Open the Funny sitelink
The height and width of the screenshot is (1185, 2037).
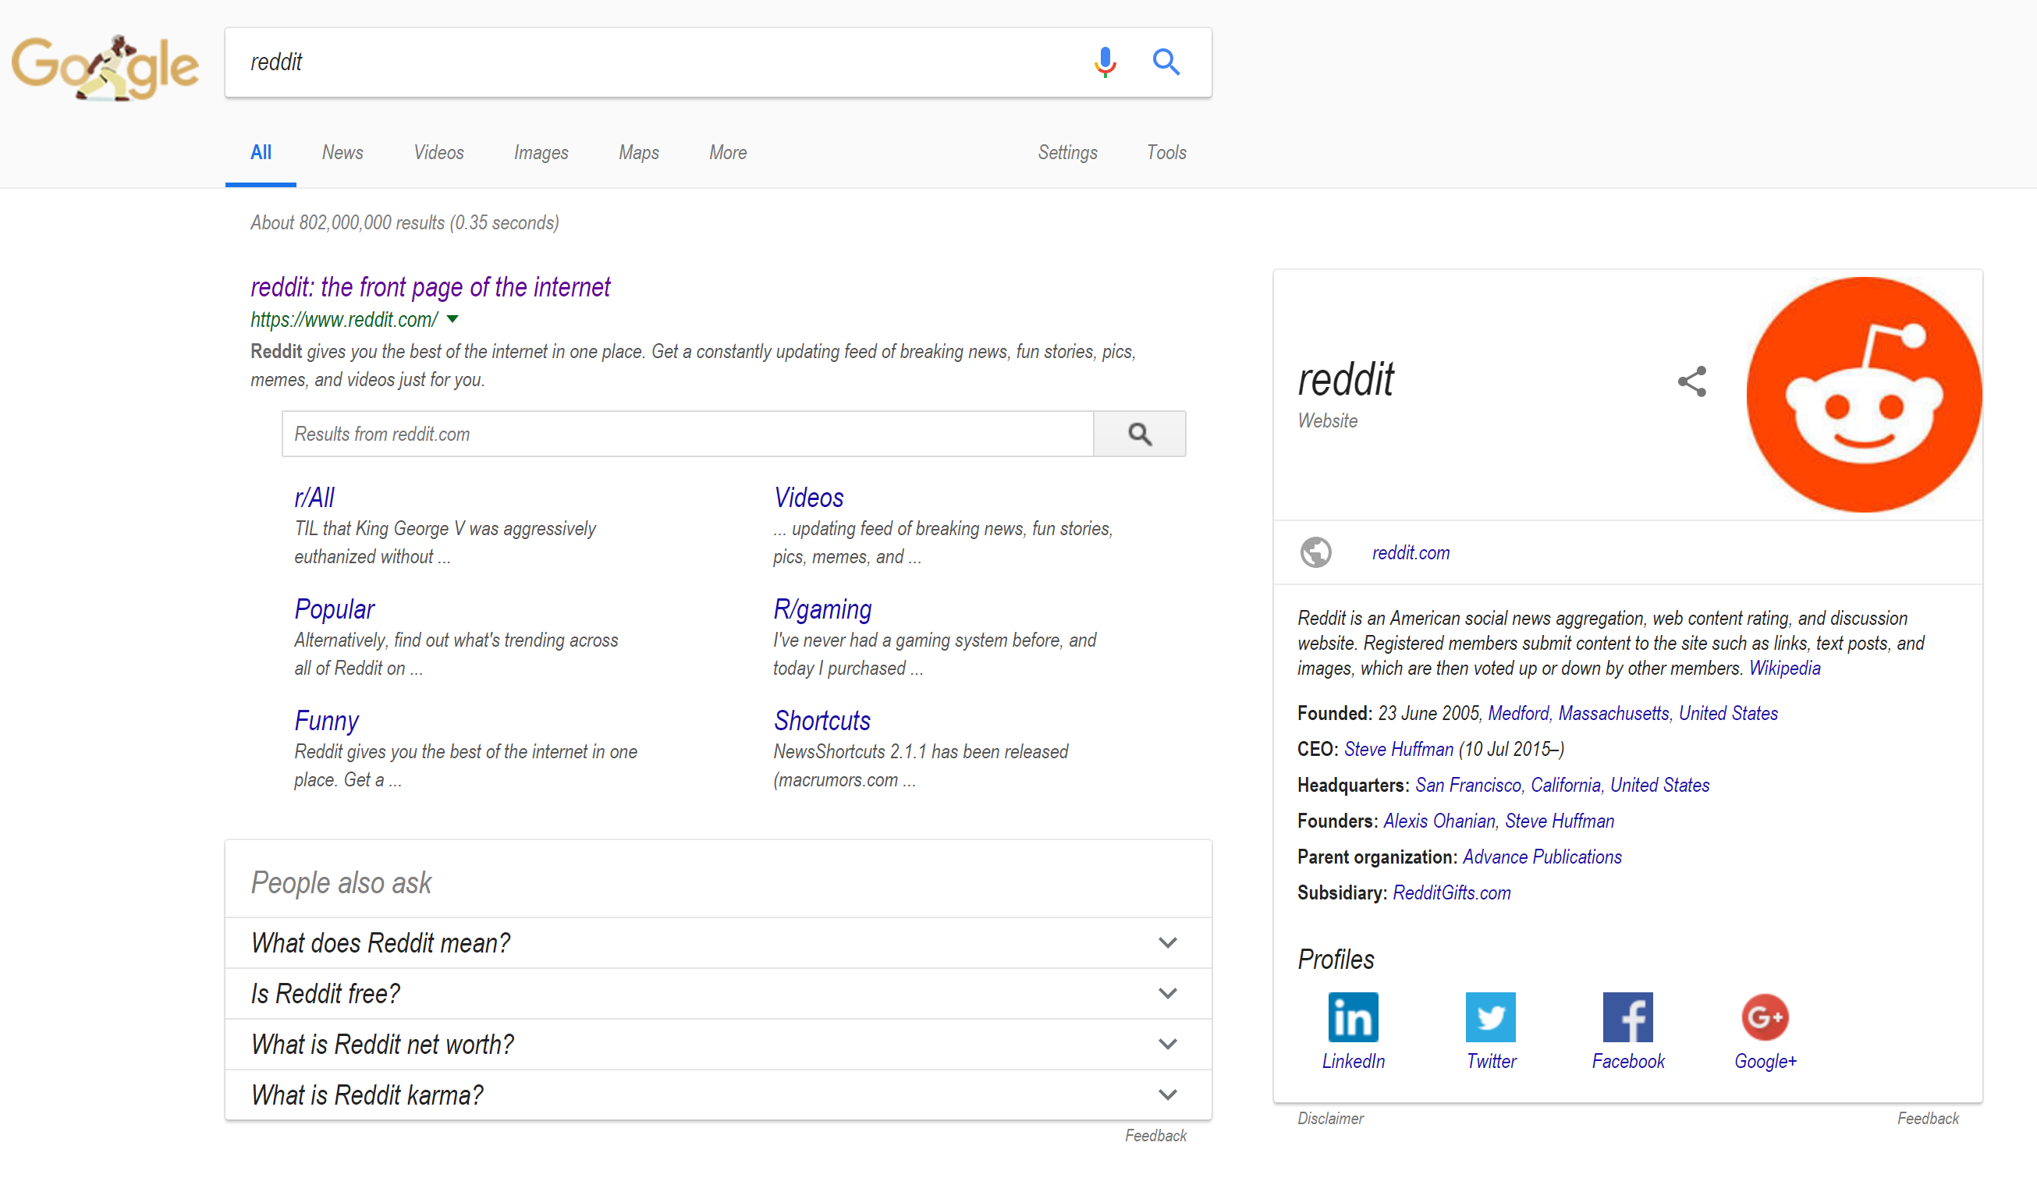coord(326,721)
